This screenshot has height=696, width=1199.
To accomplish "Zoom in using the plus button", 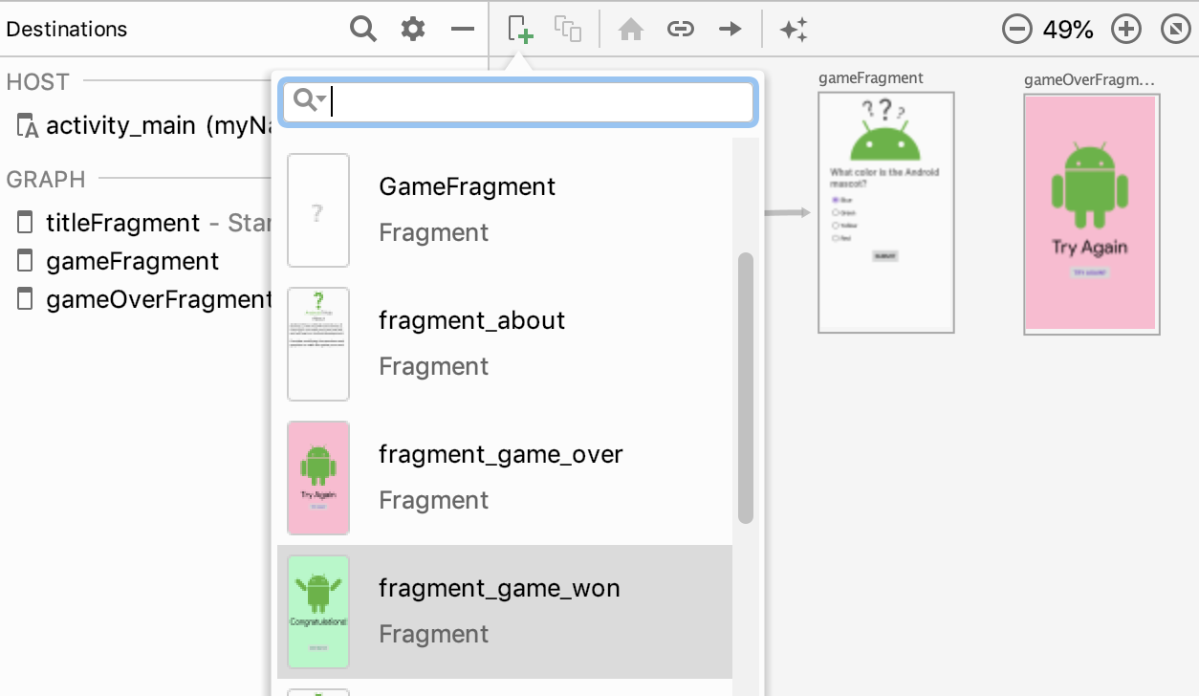I will click(x=1126, y=30).
